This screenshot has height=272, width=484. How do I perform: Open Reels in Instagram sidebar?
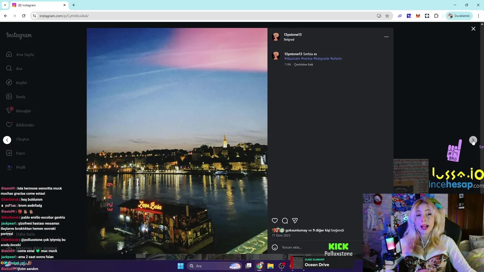tap(16, 97)
